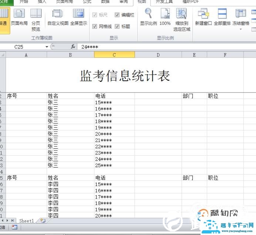Open Page Layout (页面布局) view
Screen dimensions: 256x235
[19, 17]
